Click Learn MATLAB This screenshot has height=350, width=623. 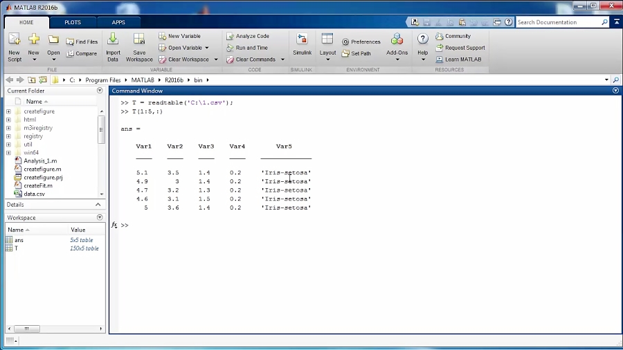pyautogui.click(x=458, y=59)
